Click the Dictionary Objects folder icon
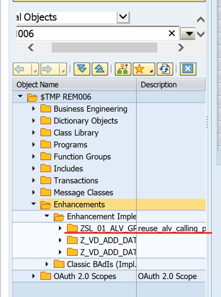This screenshot has width=221, height=297. [46, 120]
